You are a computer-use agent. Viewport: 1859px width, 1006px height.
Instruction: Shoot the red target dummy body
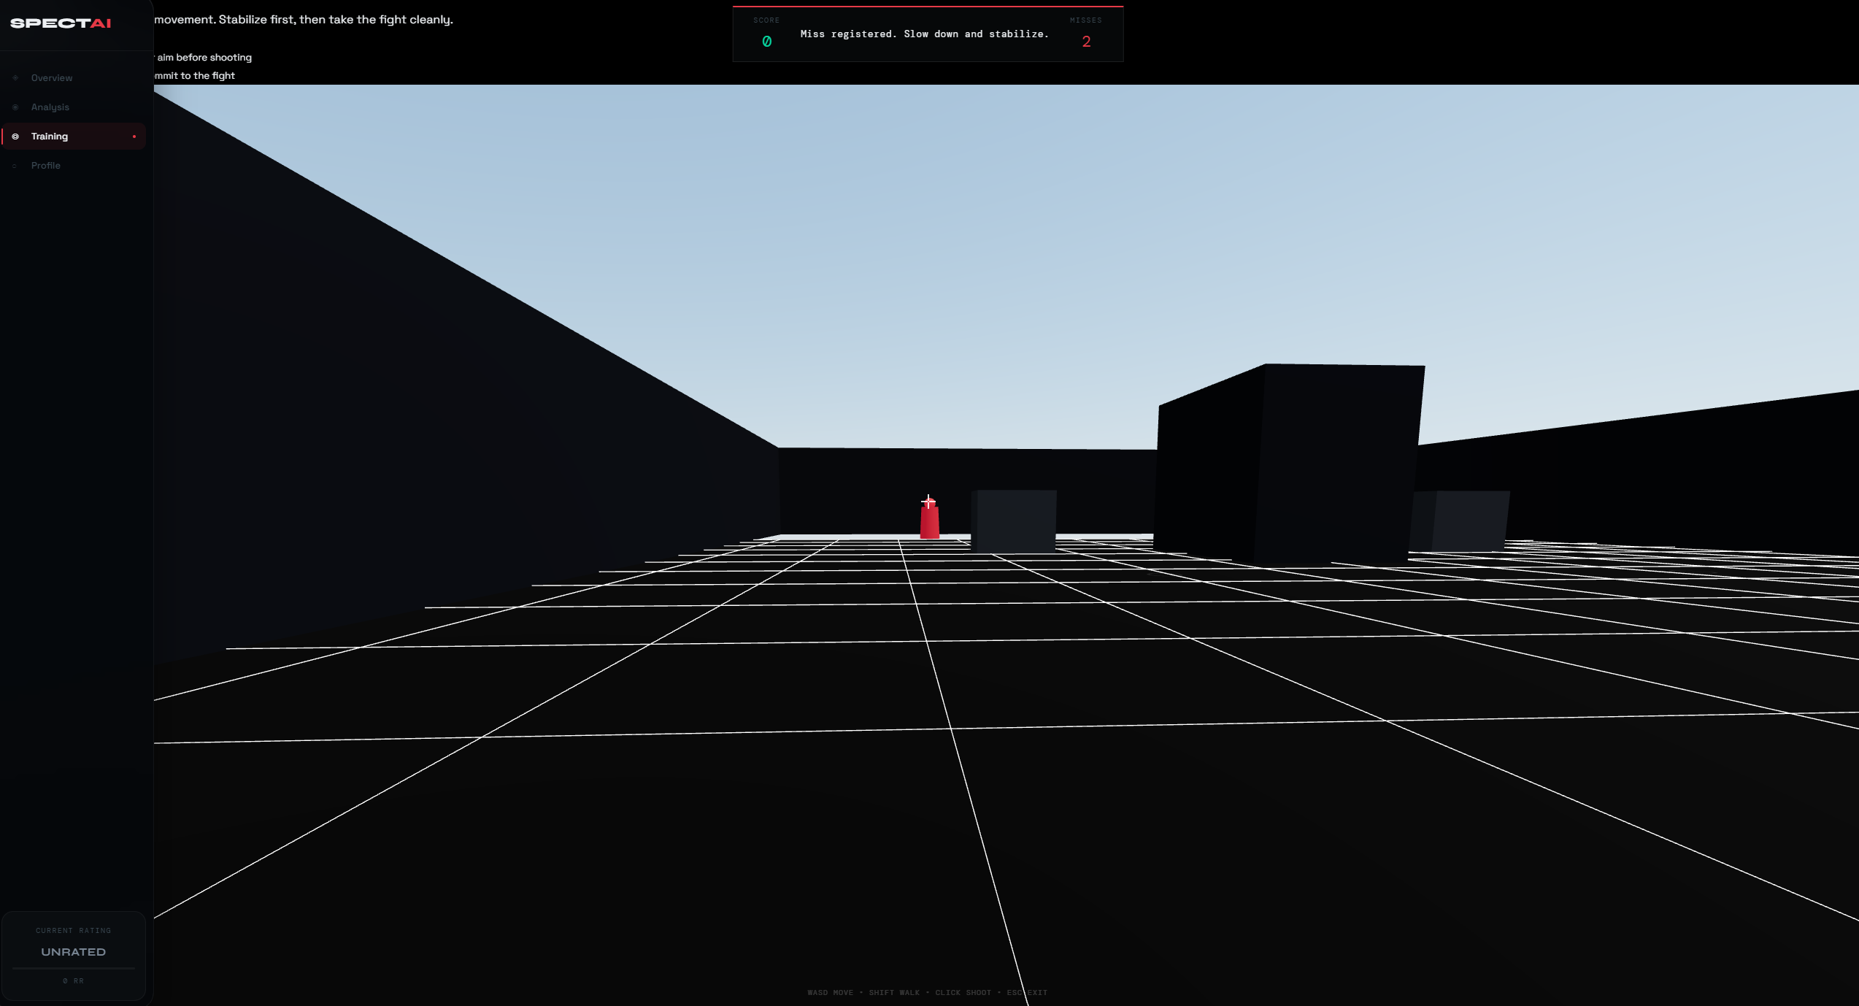tap(929, 523)
